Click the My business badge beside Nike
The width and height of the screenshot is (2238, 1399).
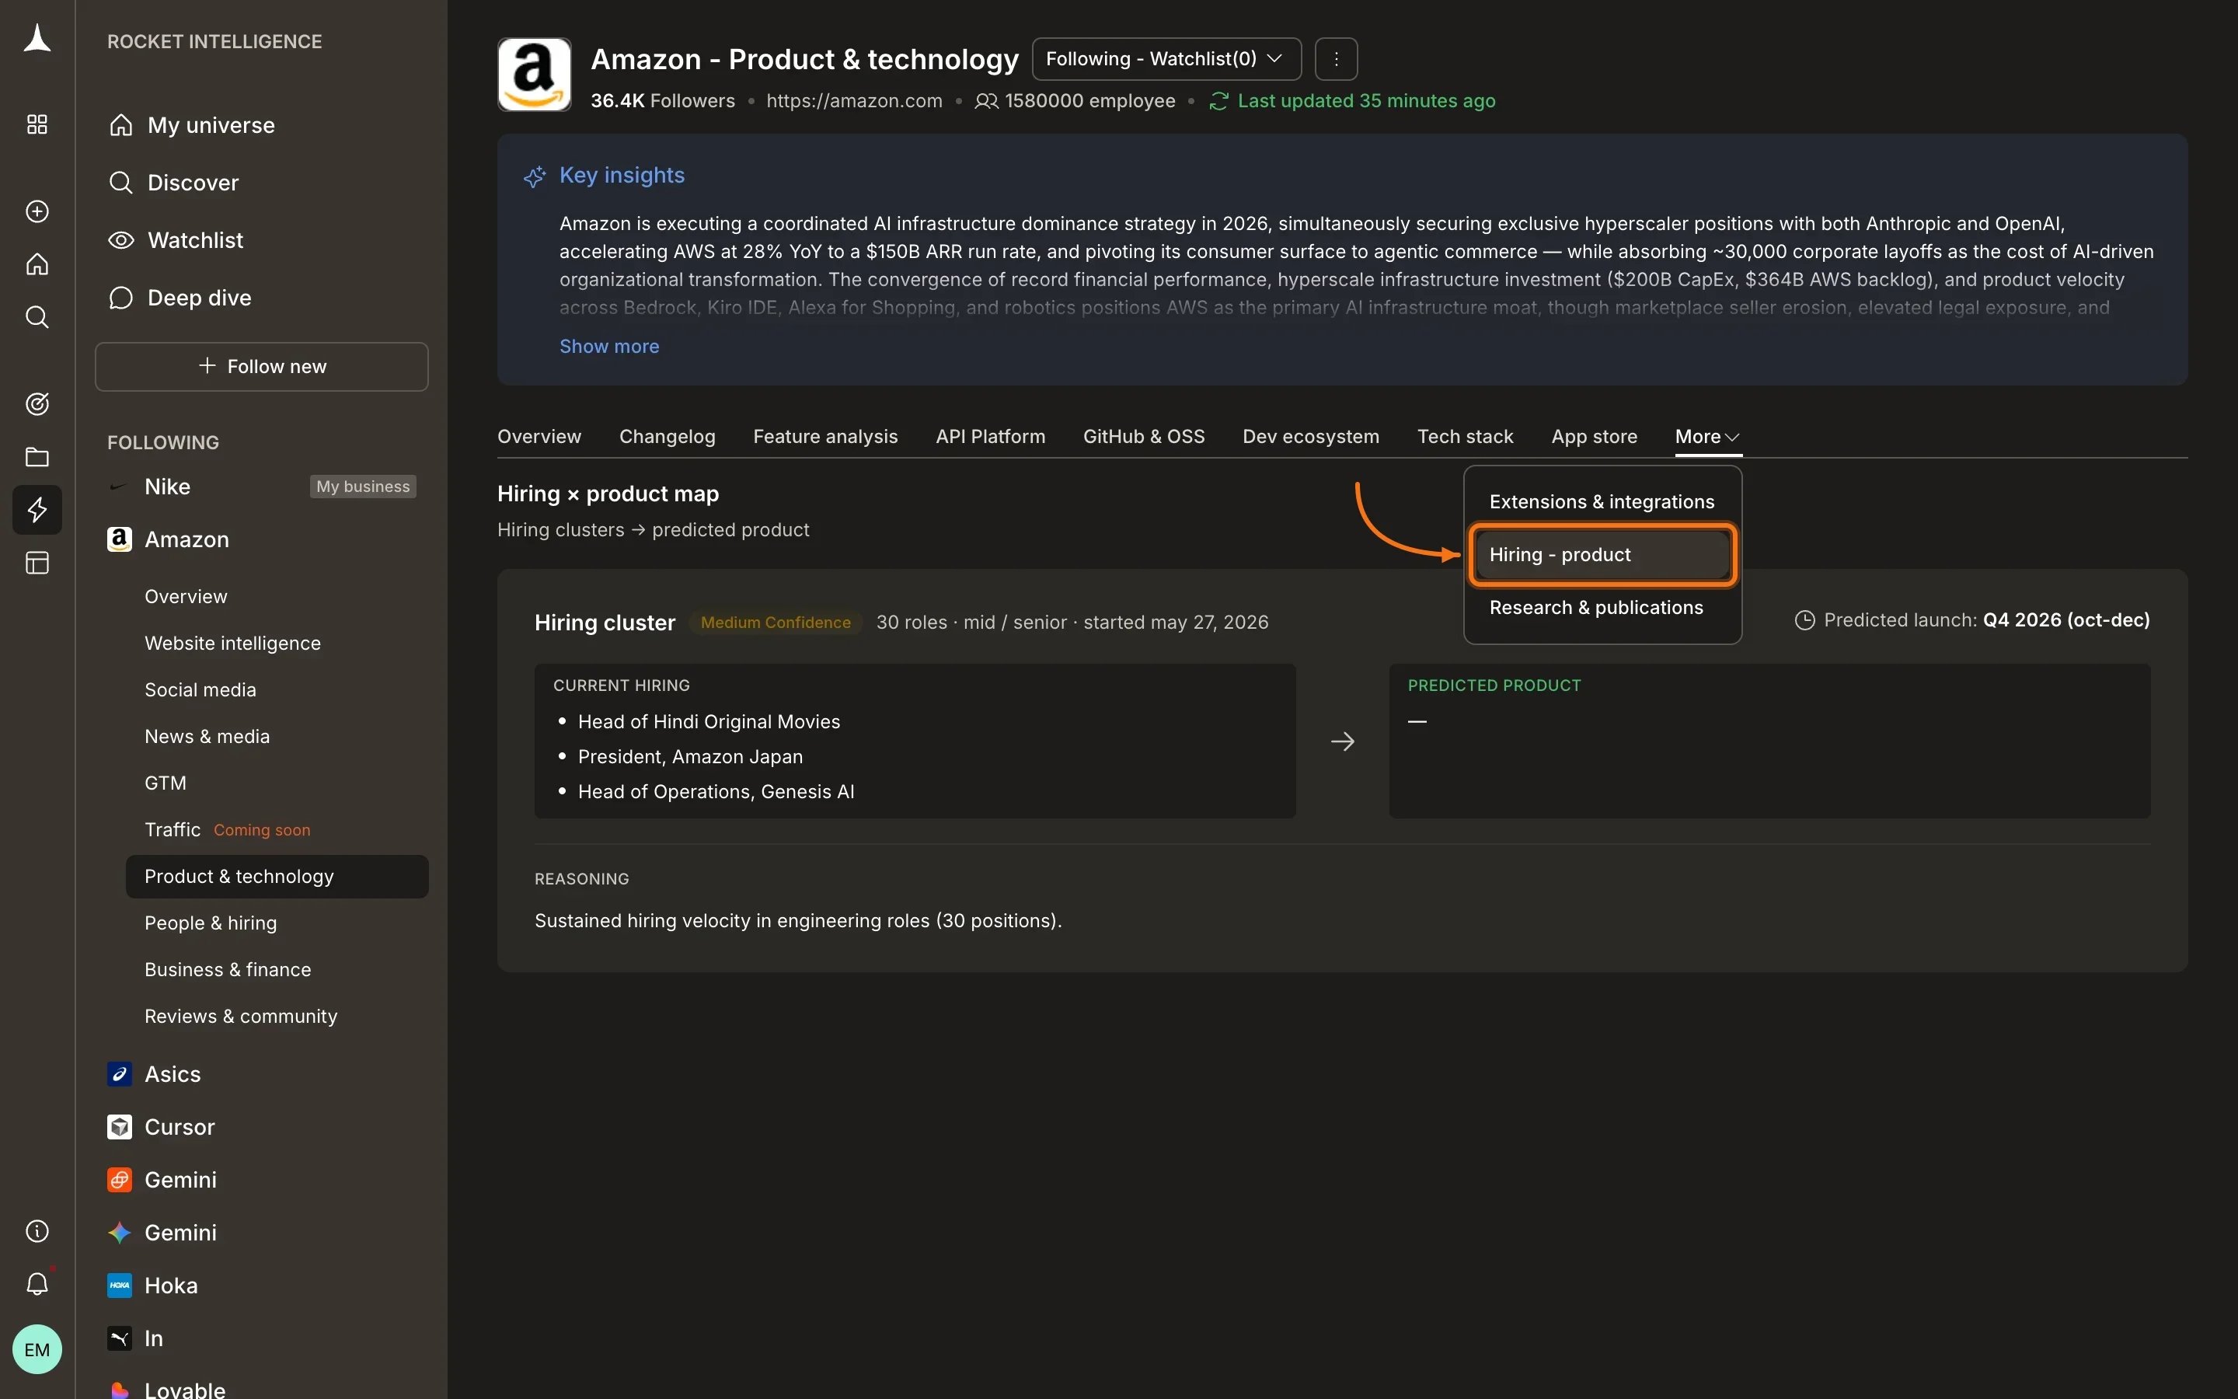(363, 487)
